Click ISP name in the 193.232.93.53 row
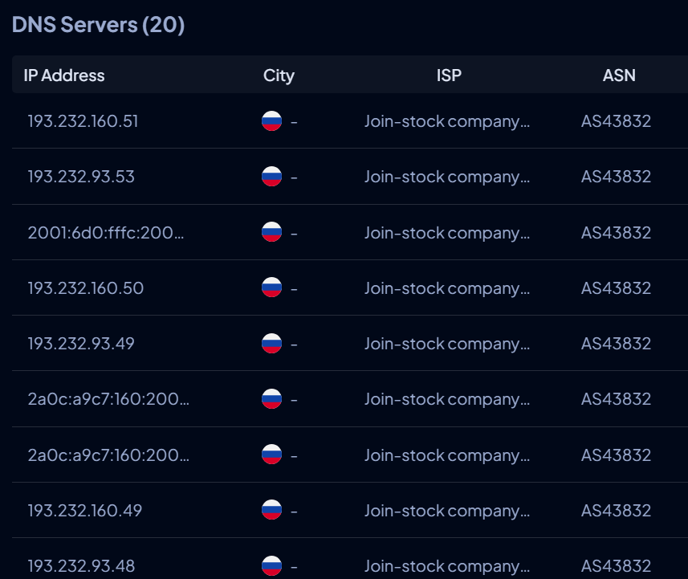Image resolution: width=688 pixels, height=579 pixels. [447, 177]
